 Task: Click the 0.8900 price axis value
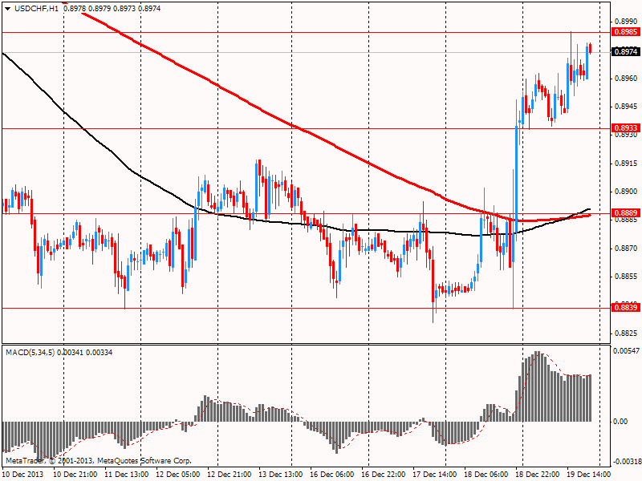pyautogui.click(x=626, y=192)
